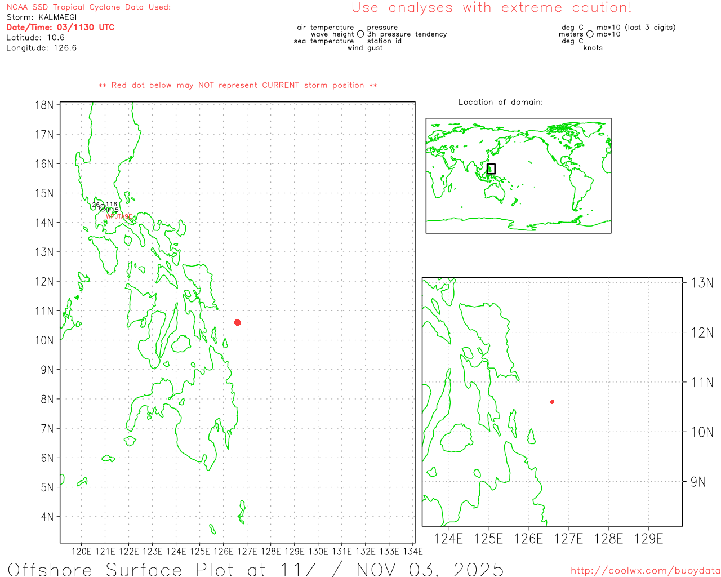The image size is (721, 577).
Task: Click the left legend station circle symbol
Action: [360, 34]
